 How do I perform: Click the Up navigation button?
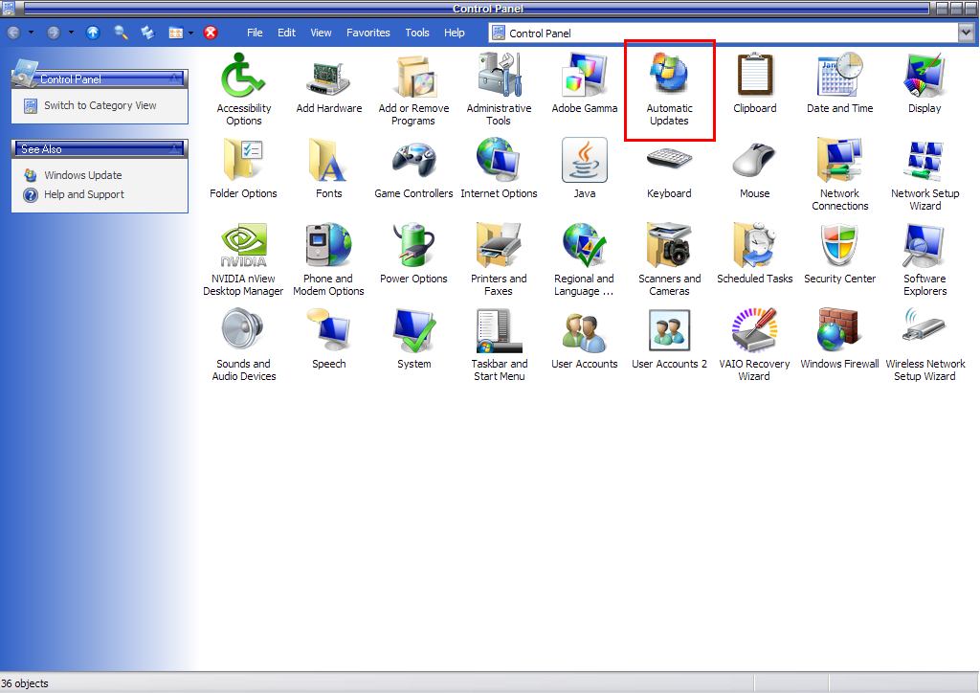[92, 32]
